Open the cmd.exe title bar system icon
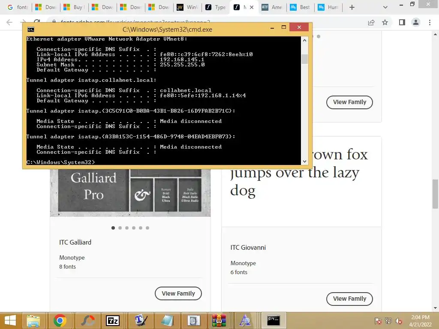Viewport: 439px width, 329px height. pyautogui.click(x=31, y=30)
